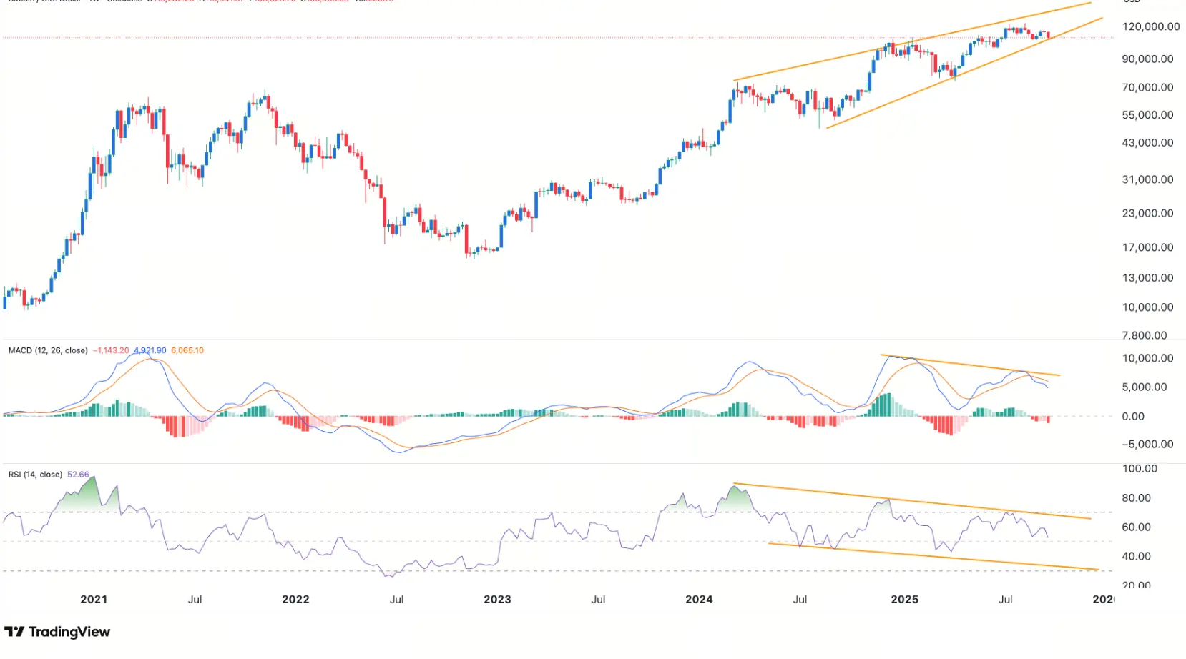Click the −5,000.00 MACD axis label
1186x659 pixels.
coord(1147,444)
